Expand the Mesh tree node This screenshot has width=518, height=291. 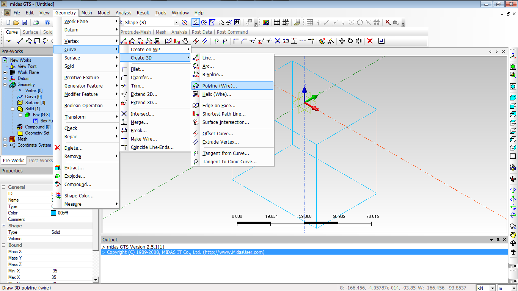[5, 139]
